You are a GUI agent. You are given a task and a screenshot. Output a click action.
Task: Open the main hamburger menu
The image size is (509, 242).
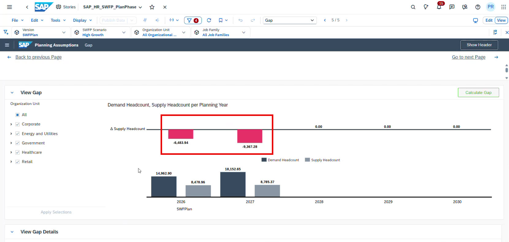[9, 7]
